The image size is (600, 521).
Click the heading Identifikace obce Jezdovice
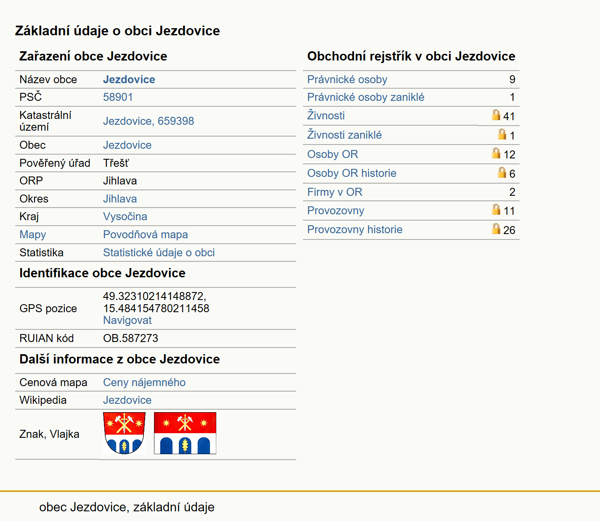coord(102,273)
